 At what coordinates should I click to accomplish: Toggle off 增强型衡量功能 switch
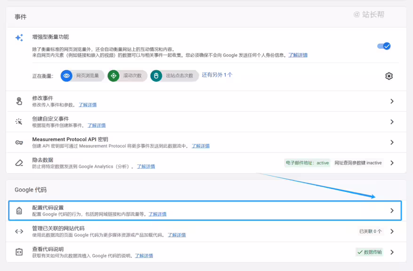tap(384, 46)
